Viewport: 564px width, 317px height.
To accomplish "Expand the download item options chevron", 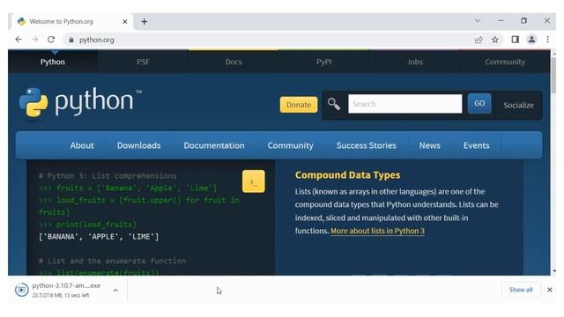I will click(115, 290).
